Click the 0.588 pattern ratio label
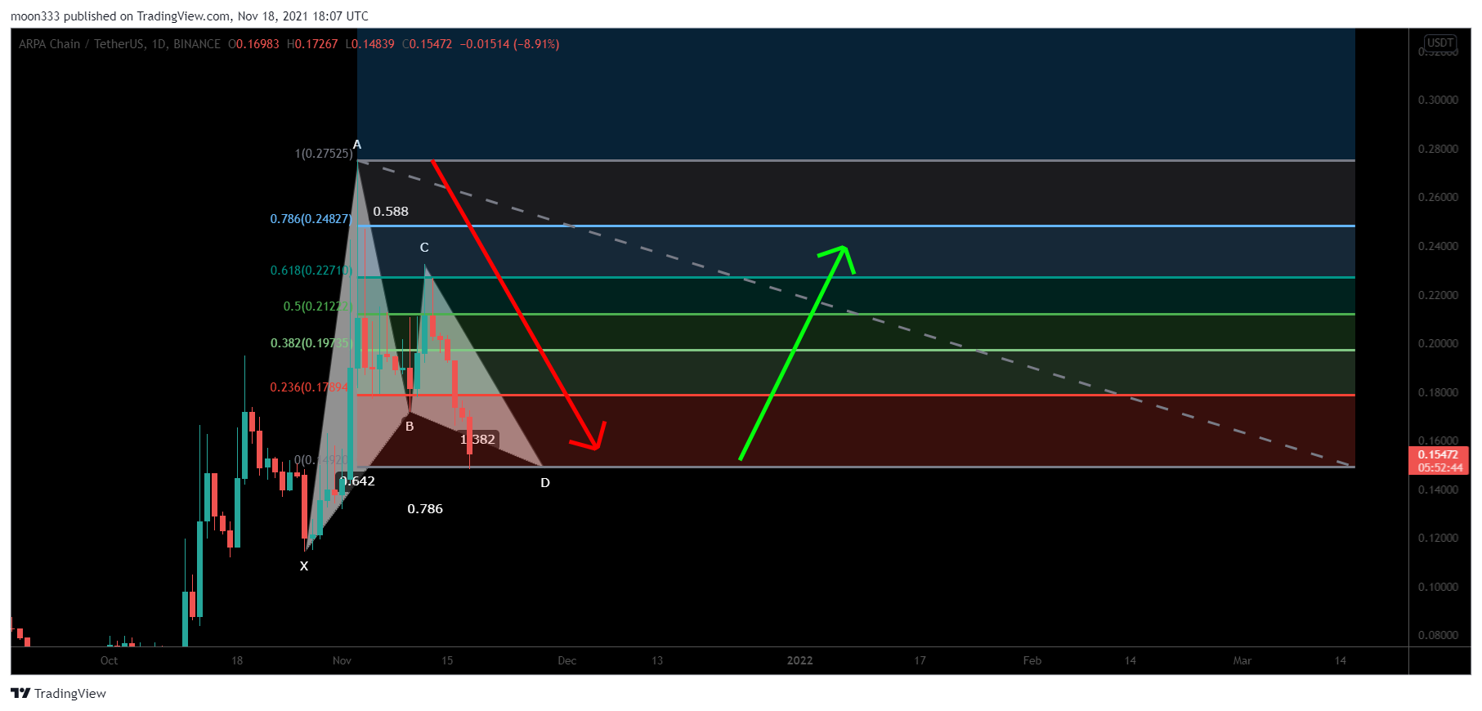 [391, 212]
